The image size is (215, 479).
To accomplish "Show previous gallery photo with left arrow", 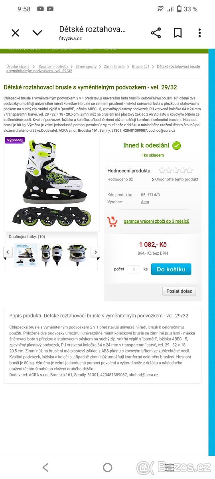I will click(8, 252).
